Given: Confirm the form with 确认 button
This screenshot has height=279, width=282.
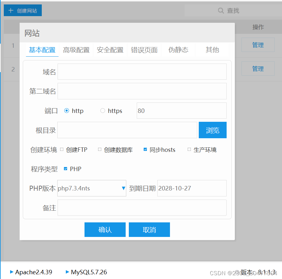Looking at the screenshot, I should (x=105, y=230).
